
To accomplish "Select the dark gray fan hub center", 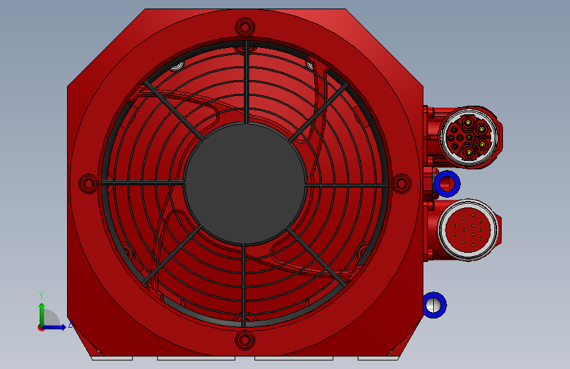I will coord(245,183).
